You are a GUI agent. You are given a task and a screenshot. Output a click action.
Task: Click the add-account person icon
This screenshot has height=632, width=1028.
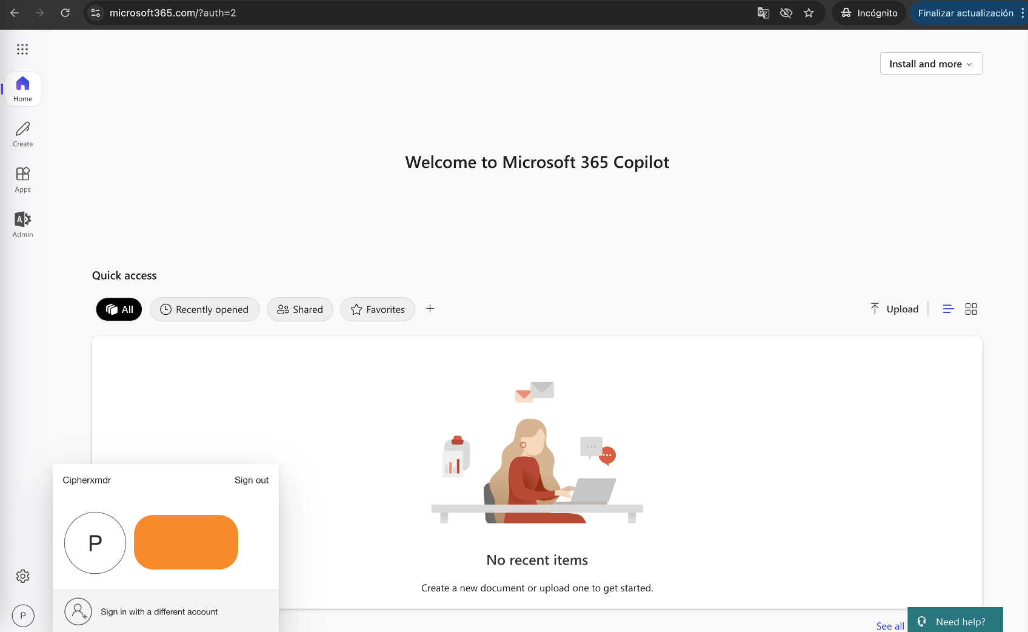tap(78, 611)
